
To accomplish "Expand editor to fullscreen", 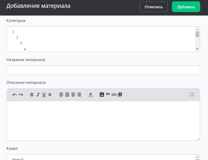I will click(x=192, y=95).
